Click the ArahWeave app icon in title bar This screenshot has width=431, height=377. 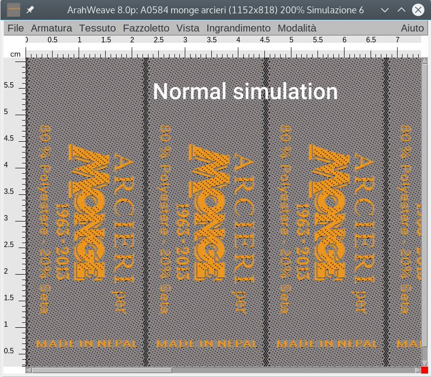13,10
